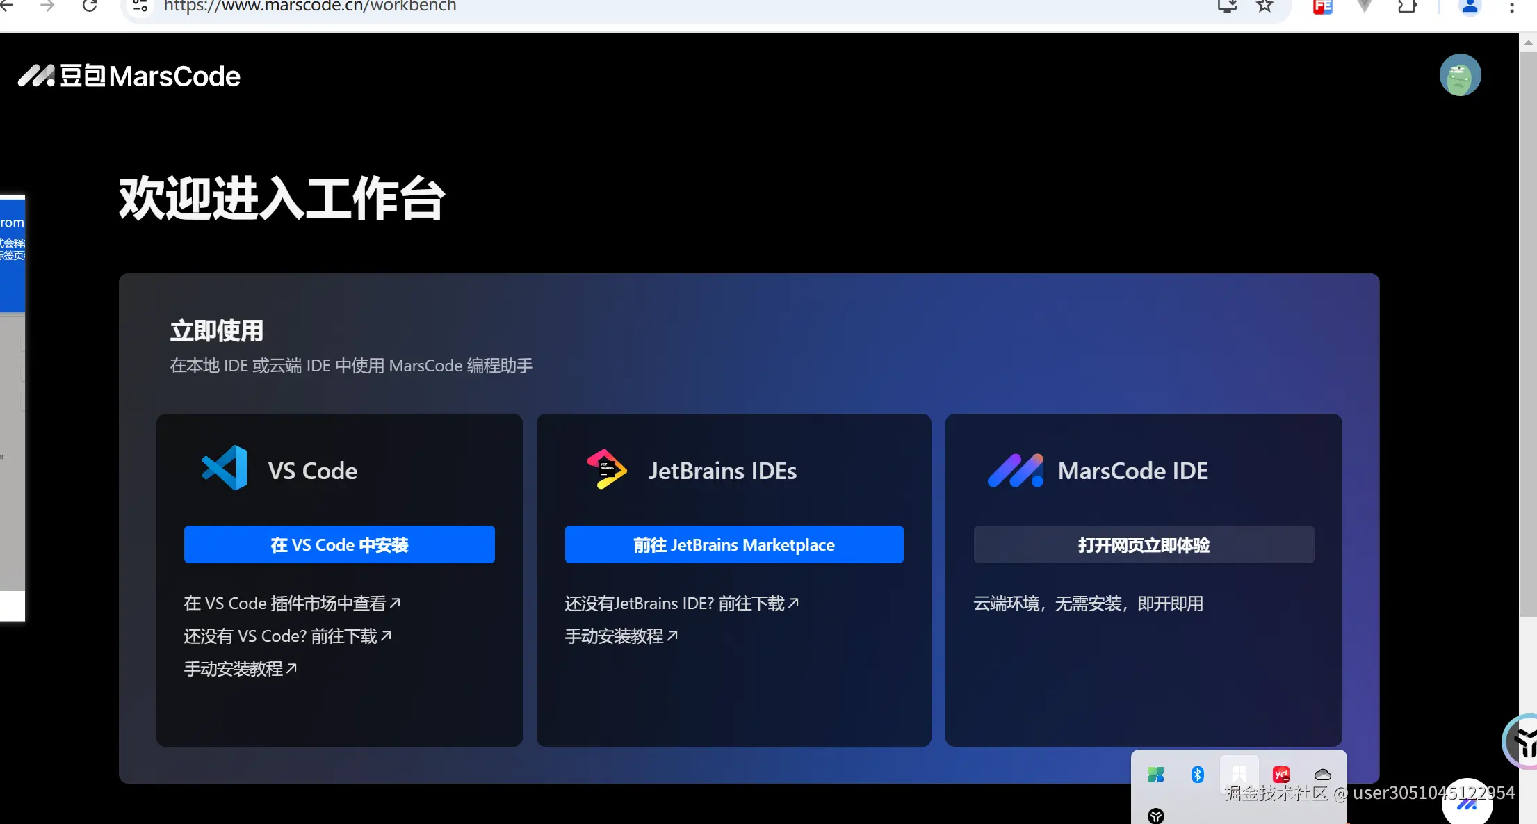1537x824 pixels.
Task: Bookmark this page with star icon
Action: click(x=1264, y=6)
